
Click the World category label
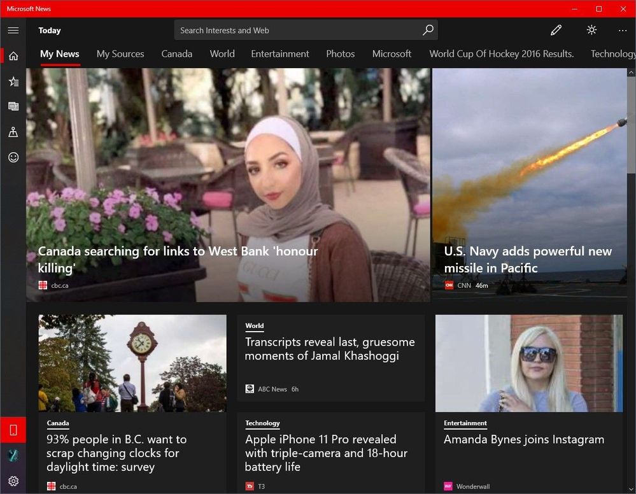[x=254, y=326]
